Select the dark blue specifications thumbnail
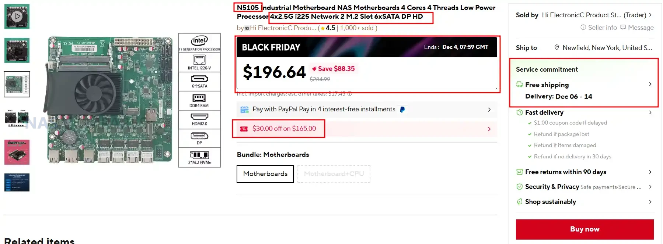The height and width of the screenshot is (244, 663). point(17,182)
